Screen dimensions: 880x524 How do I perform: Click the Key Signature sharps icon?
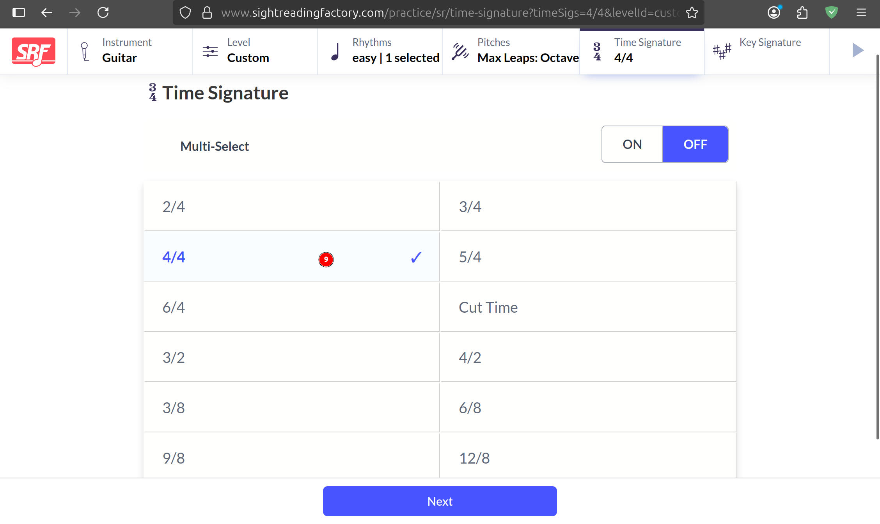pos(722,51)
